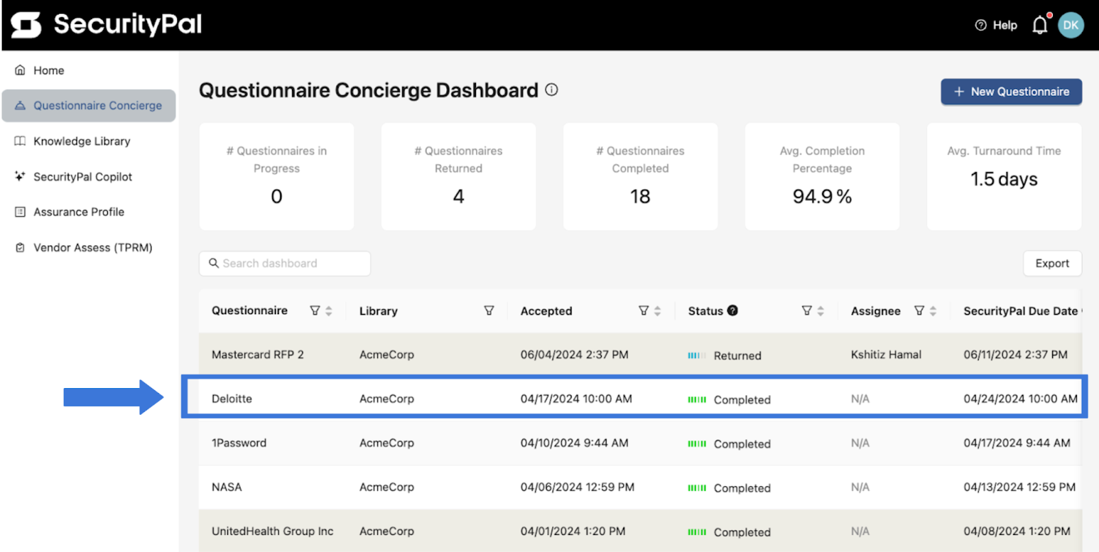Click Kshitiz Hamal assignee cell
The image size is (1099, 552).
886,355
